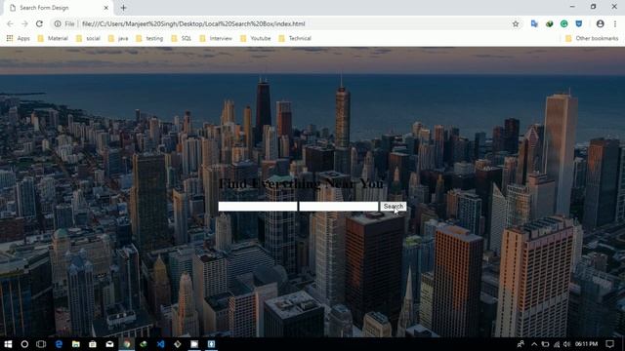Reload the page
The height and width of the screenshot is (351, 625).
tap(39, 23)
